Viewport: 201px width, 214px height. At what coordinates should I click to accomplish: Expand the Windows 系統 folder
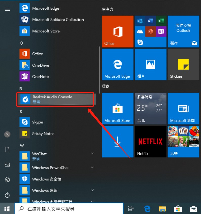[x=92, y=190]
